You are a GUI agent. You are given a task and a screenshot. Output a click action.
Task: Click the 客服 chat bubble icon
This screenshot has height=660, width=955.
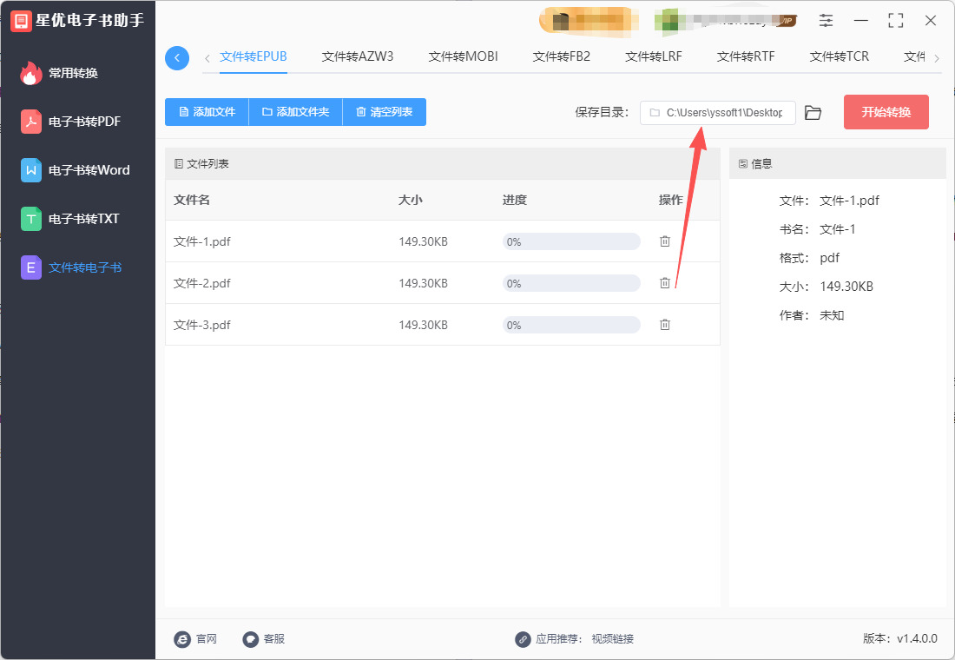click(x=251, y=639)
